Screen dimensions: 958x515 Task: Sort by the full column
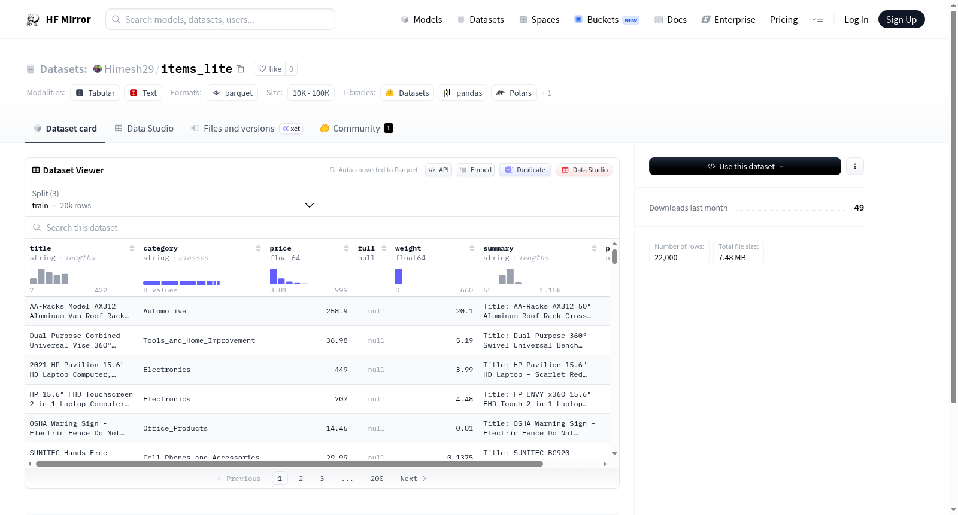click(x=384, y=248)
